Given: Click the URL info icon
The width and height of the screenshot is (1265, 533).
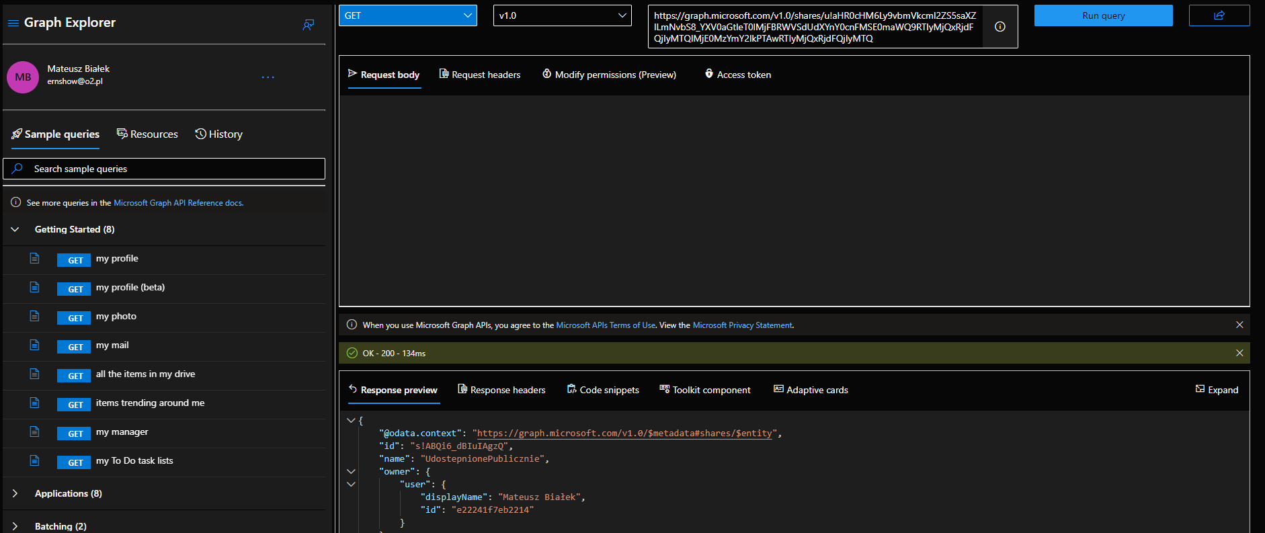Looking at the screenshot, I should pos(1000,27).
